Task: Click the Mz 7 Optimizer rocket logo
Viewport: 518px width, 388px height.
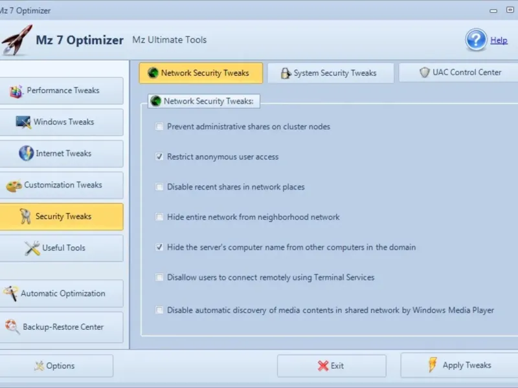Action: click(x=17, y=39)
